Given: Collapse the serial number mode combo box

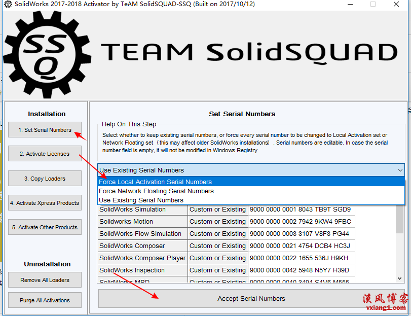Looking at the screenshot, I should click(x=400, y=170).
